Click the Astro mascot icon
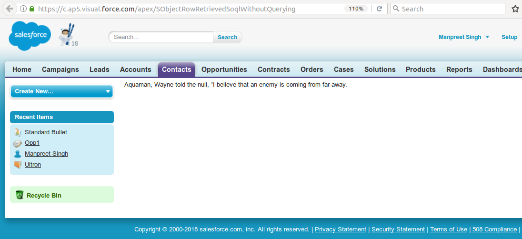This screenshot has height=239, width=522. tap(67, 35)
